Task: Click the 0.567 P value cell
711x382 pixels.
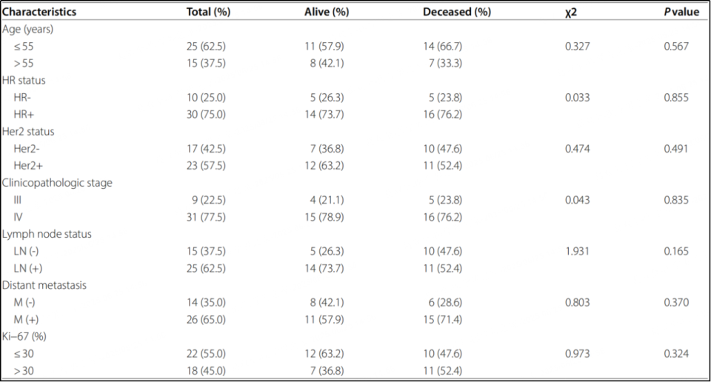Action: coord(676,46)
